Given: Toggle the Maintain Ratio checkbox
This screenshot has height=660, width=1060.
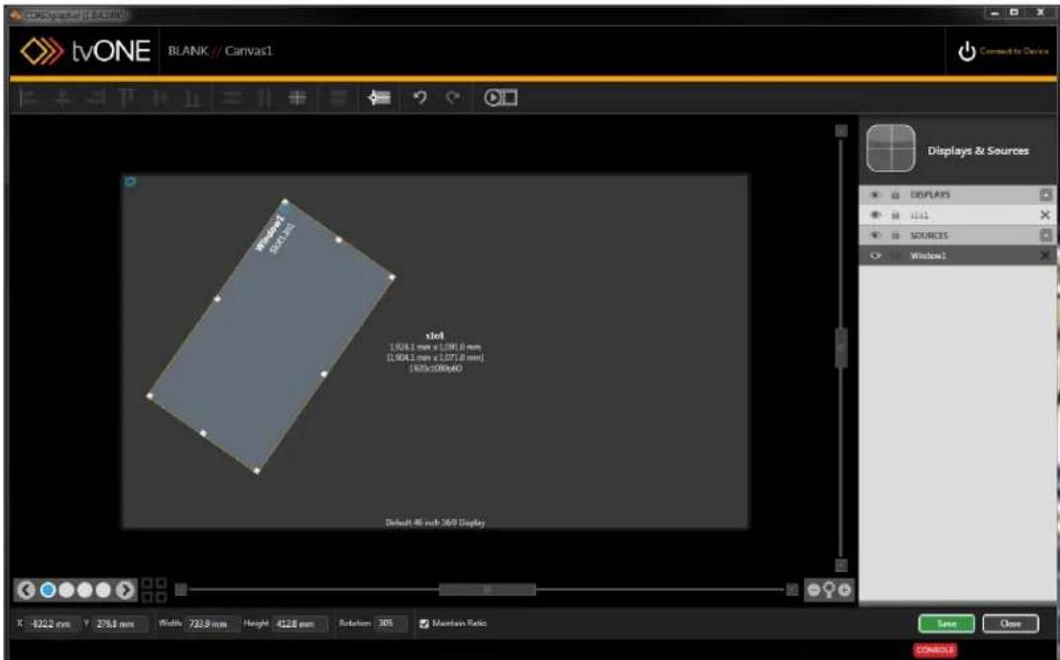Looking at the screenshot, I should pos(425,623).
